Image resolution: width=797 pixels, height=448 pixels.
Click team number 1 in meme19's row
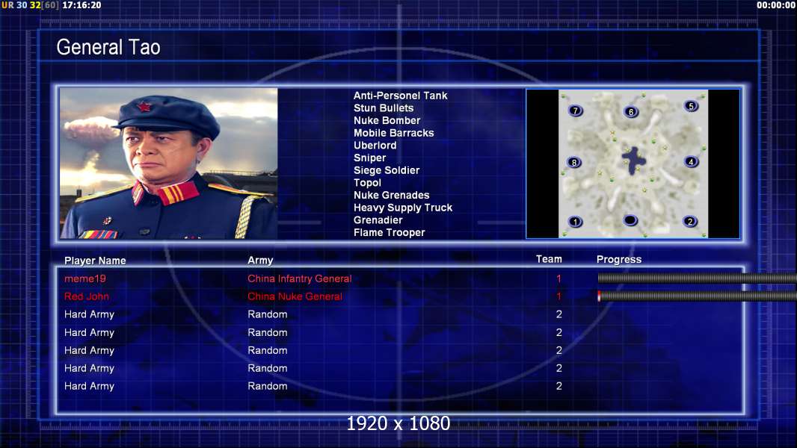(x=558, y=279)
